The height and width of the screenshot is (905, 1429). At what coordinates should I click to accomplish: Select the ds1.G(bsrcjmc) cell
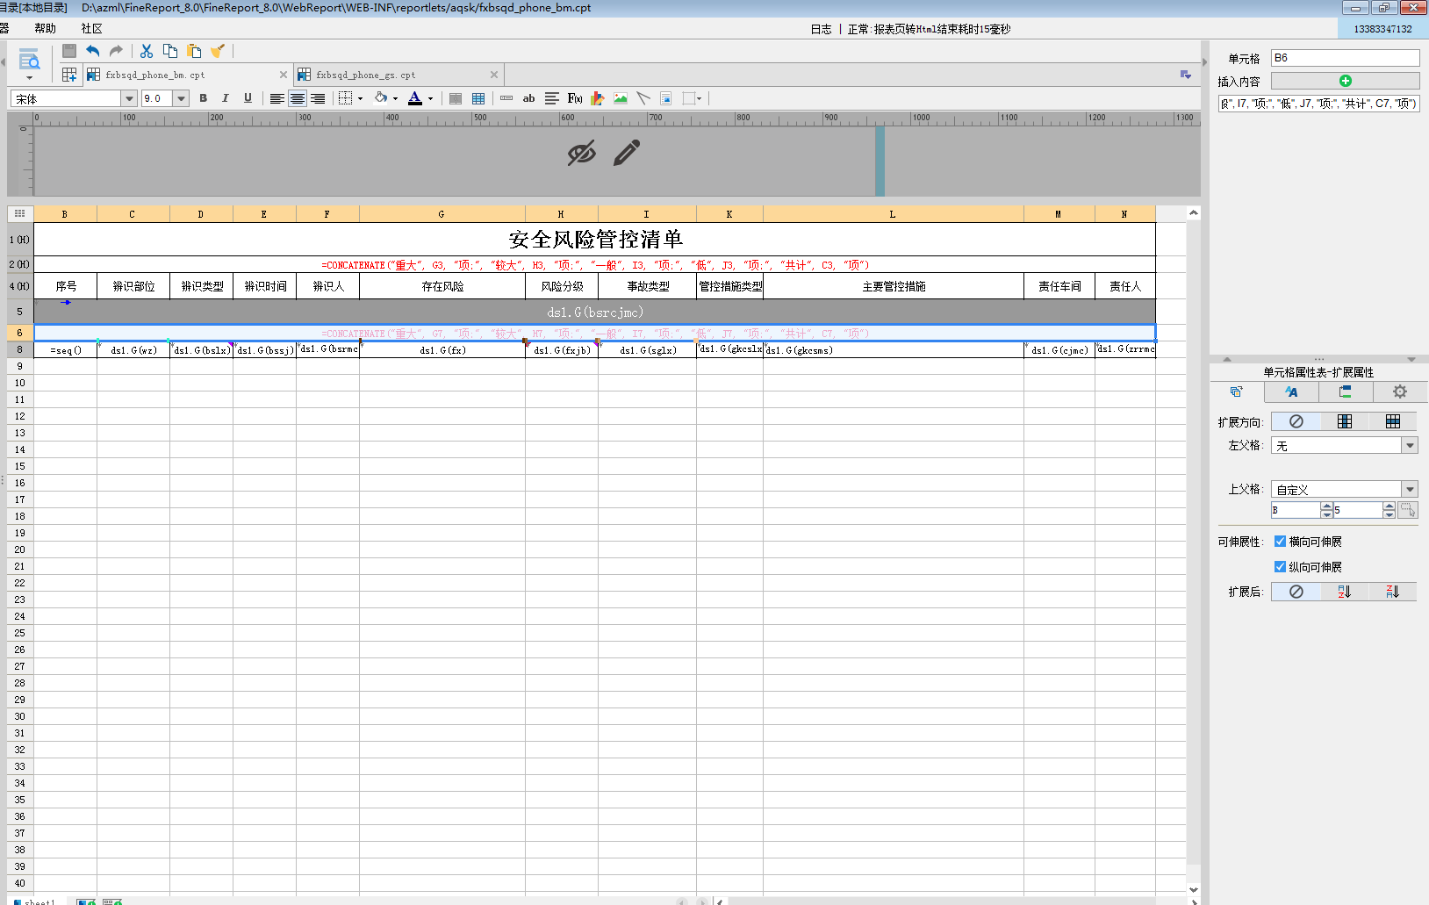[x=595, y=312]
